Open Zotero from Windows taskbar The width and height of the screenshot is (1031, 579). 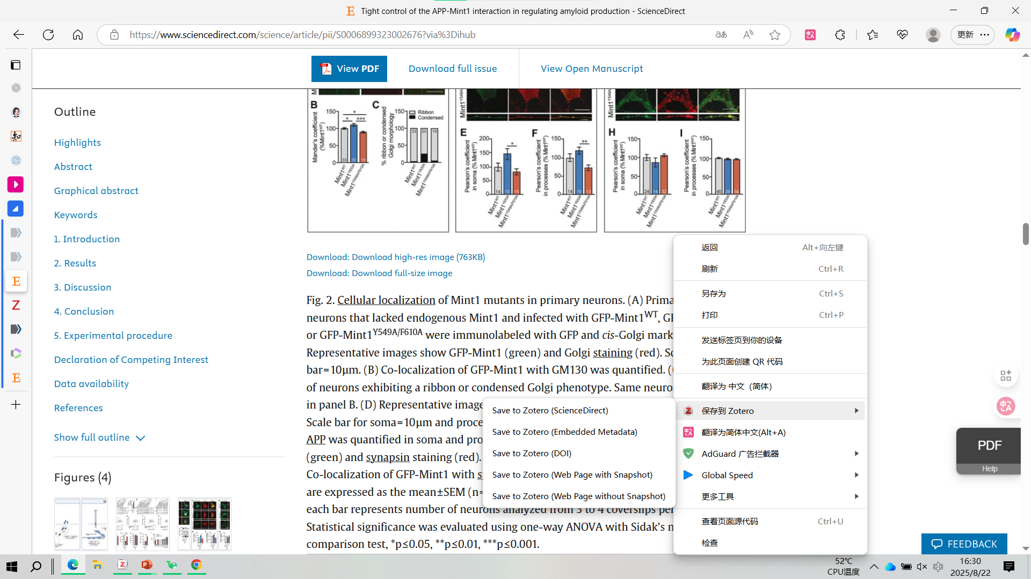(x=122, y=565)
